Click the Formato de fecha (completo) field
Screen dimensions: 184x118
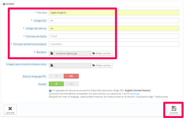114,44
